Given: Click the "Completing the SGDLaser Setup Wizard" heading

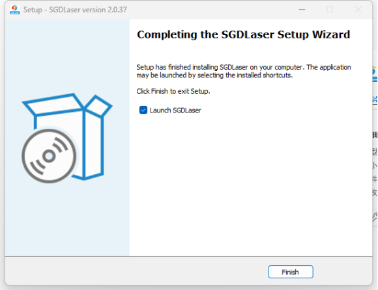Looking at the screenshot, I should 243,34.
